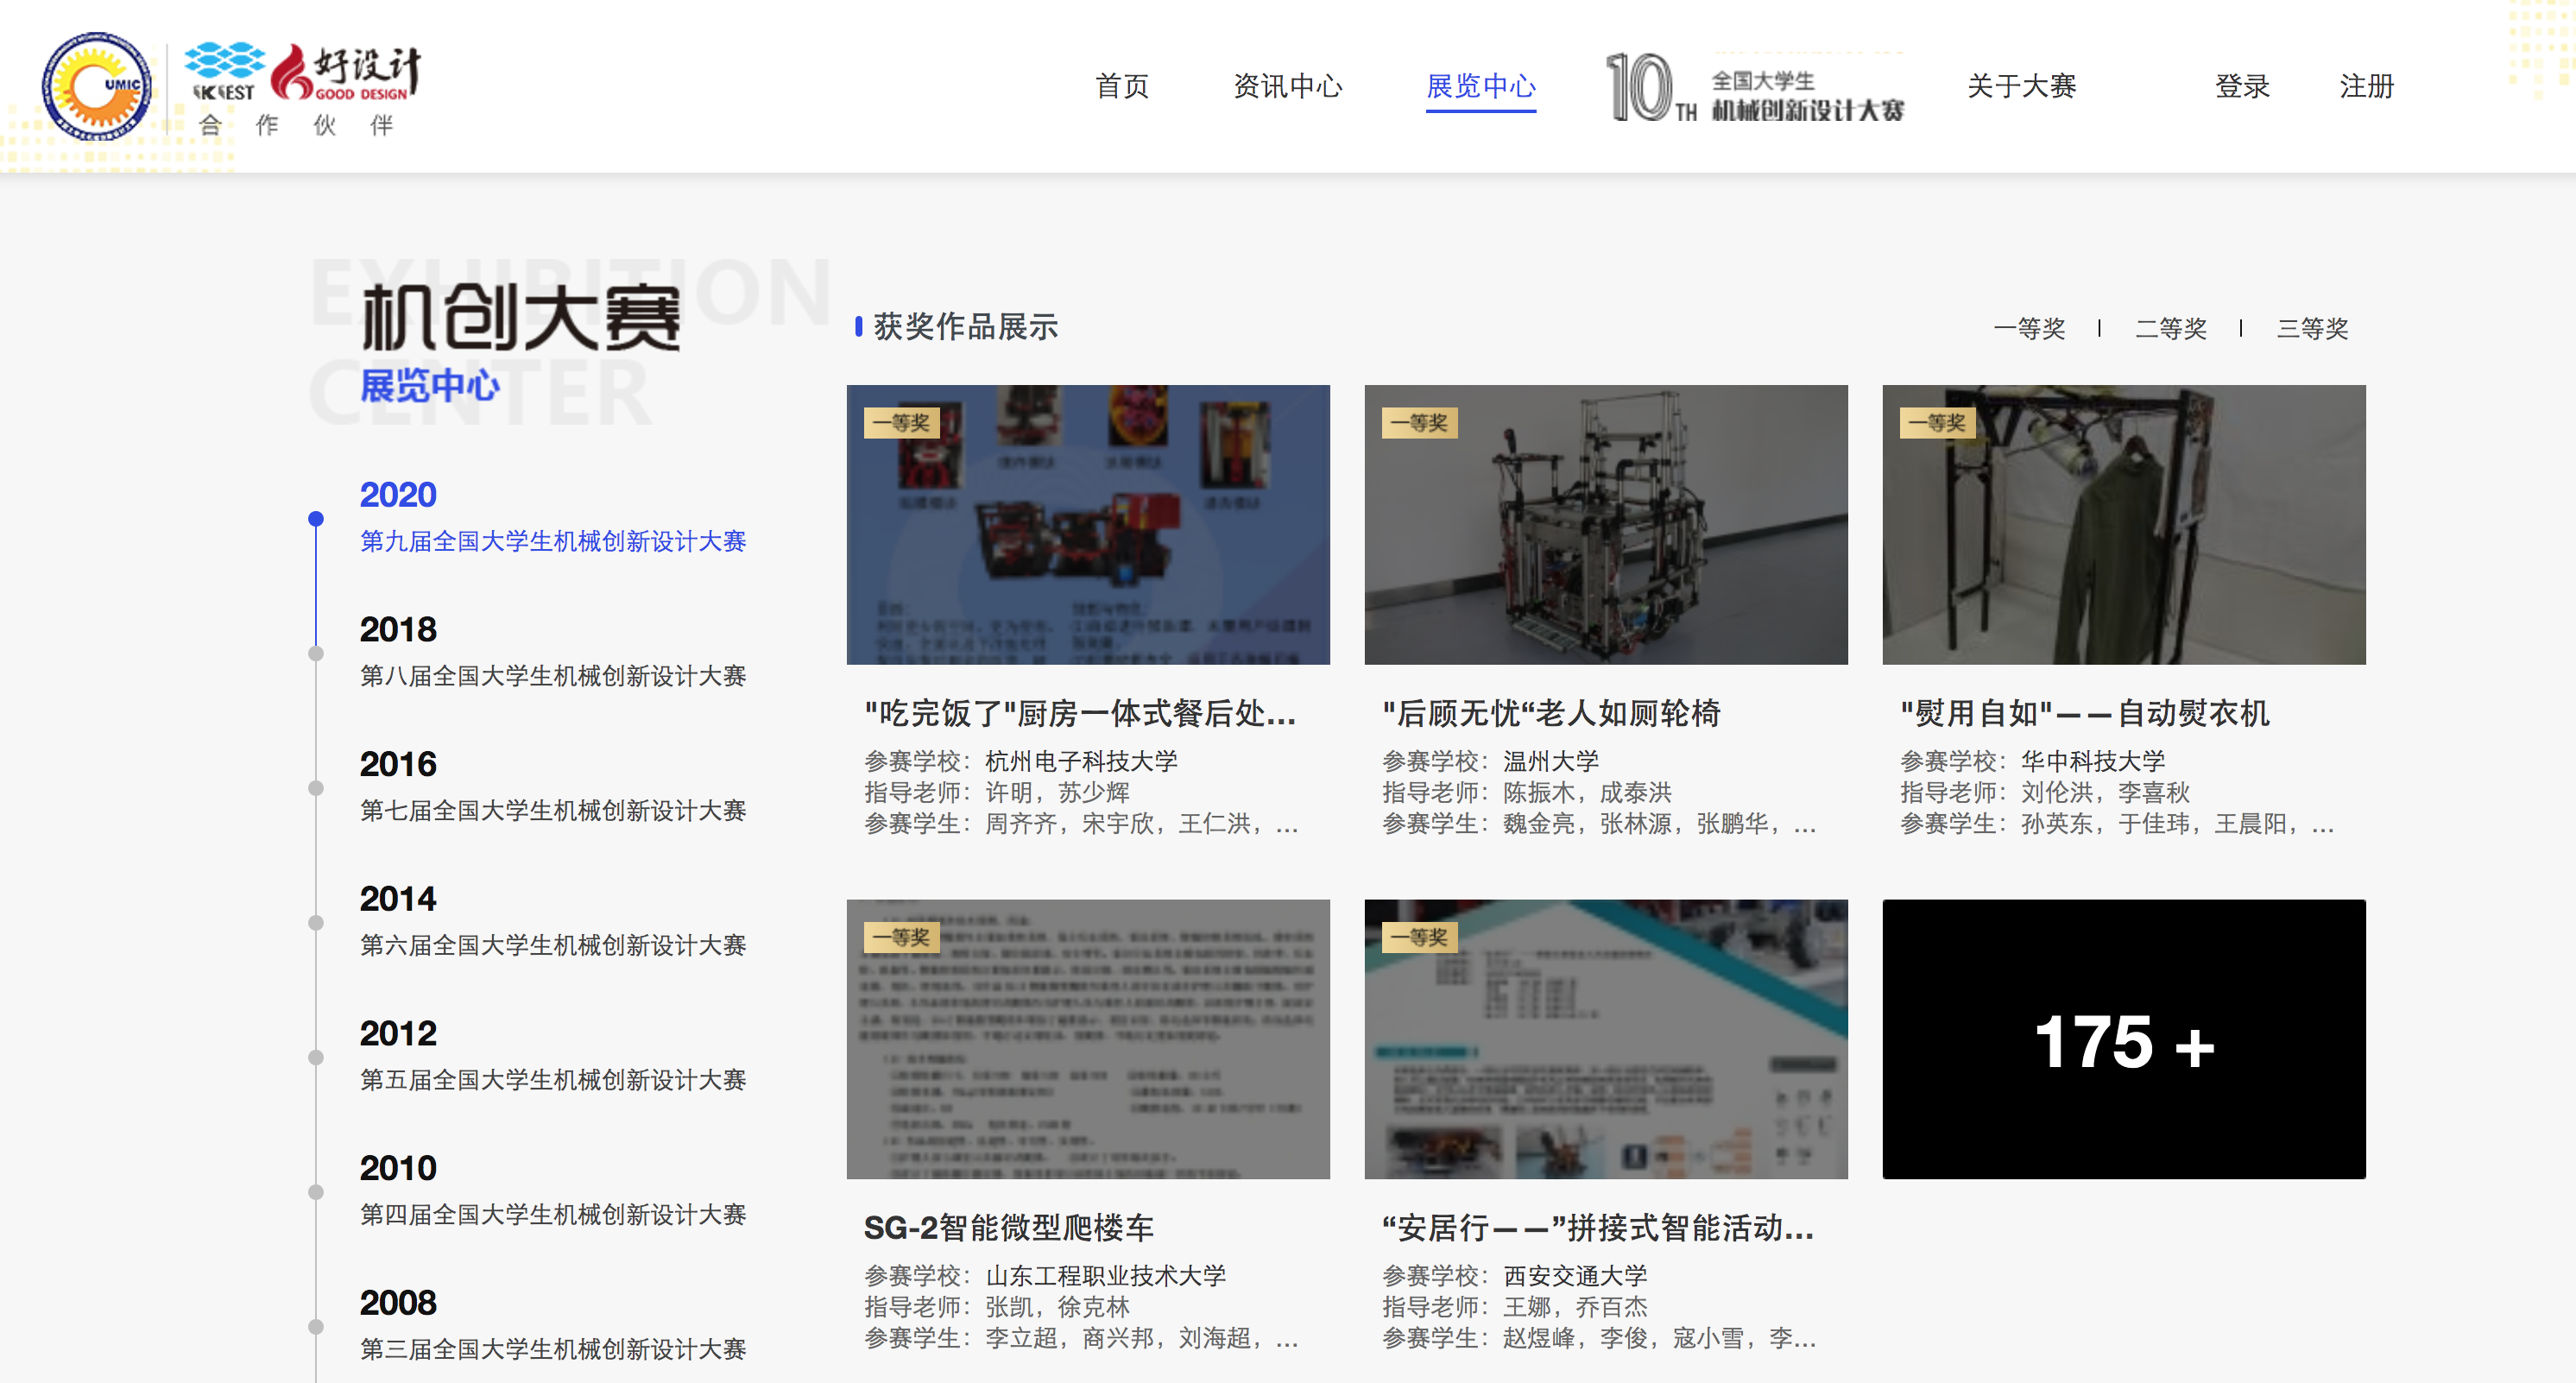Open 第七届全国大学生机械创新设计大赛 link

(x=553, y=810)
